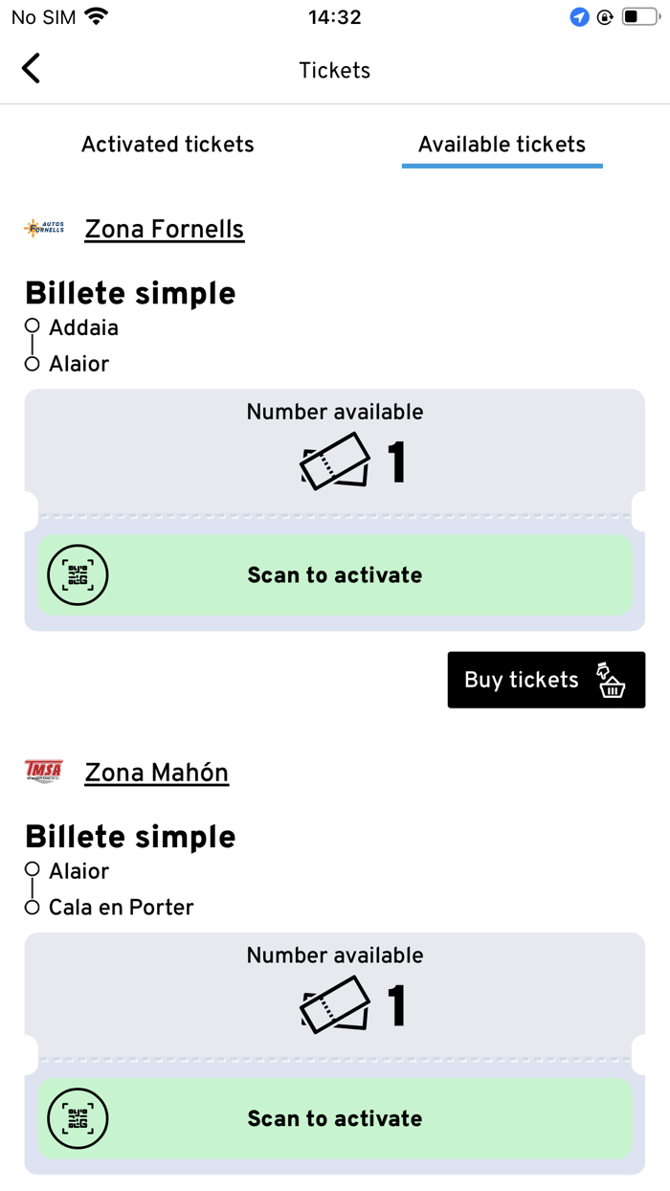Tap the Autos Fornells operator logo
Screen dimensions: 670x1191
click(x=44, y=229)
